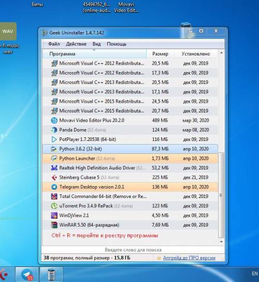The height and width of the screenshot is (282, 259).
Task: Click the vertical scrollbar thumb
Action: click(x=221, y=195)
